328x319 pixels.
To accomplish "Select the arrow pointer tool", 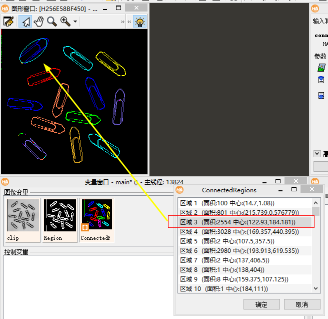I will pos(25,22).
